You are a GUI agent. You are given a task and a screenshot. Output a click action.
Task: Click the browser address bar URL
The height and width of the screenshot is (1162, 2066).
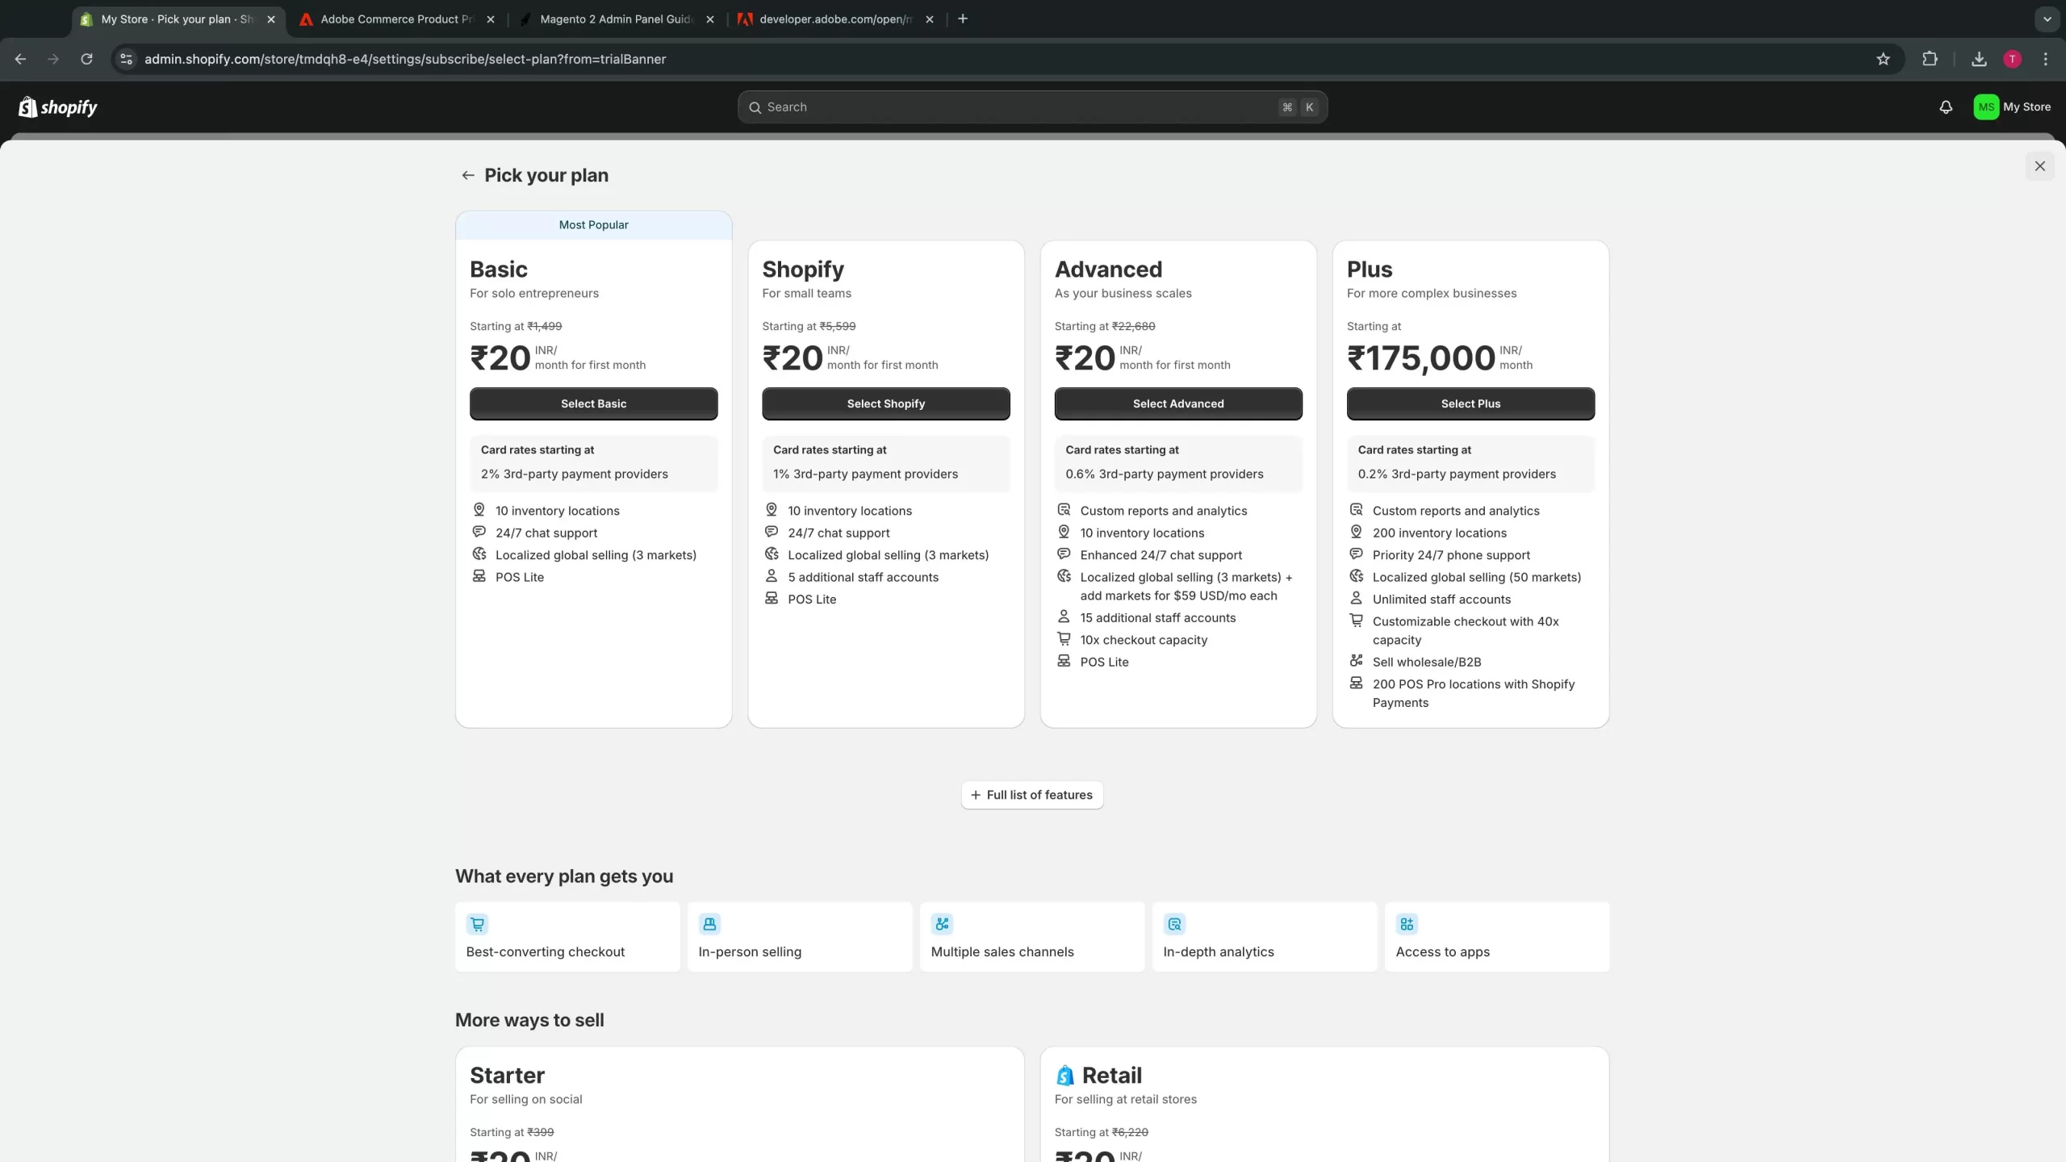405,59
